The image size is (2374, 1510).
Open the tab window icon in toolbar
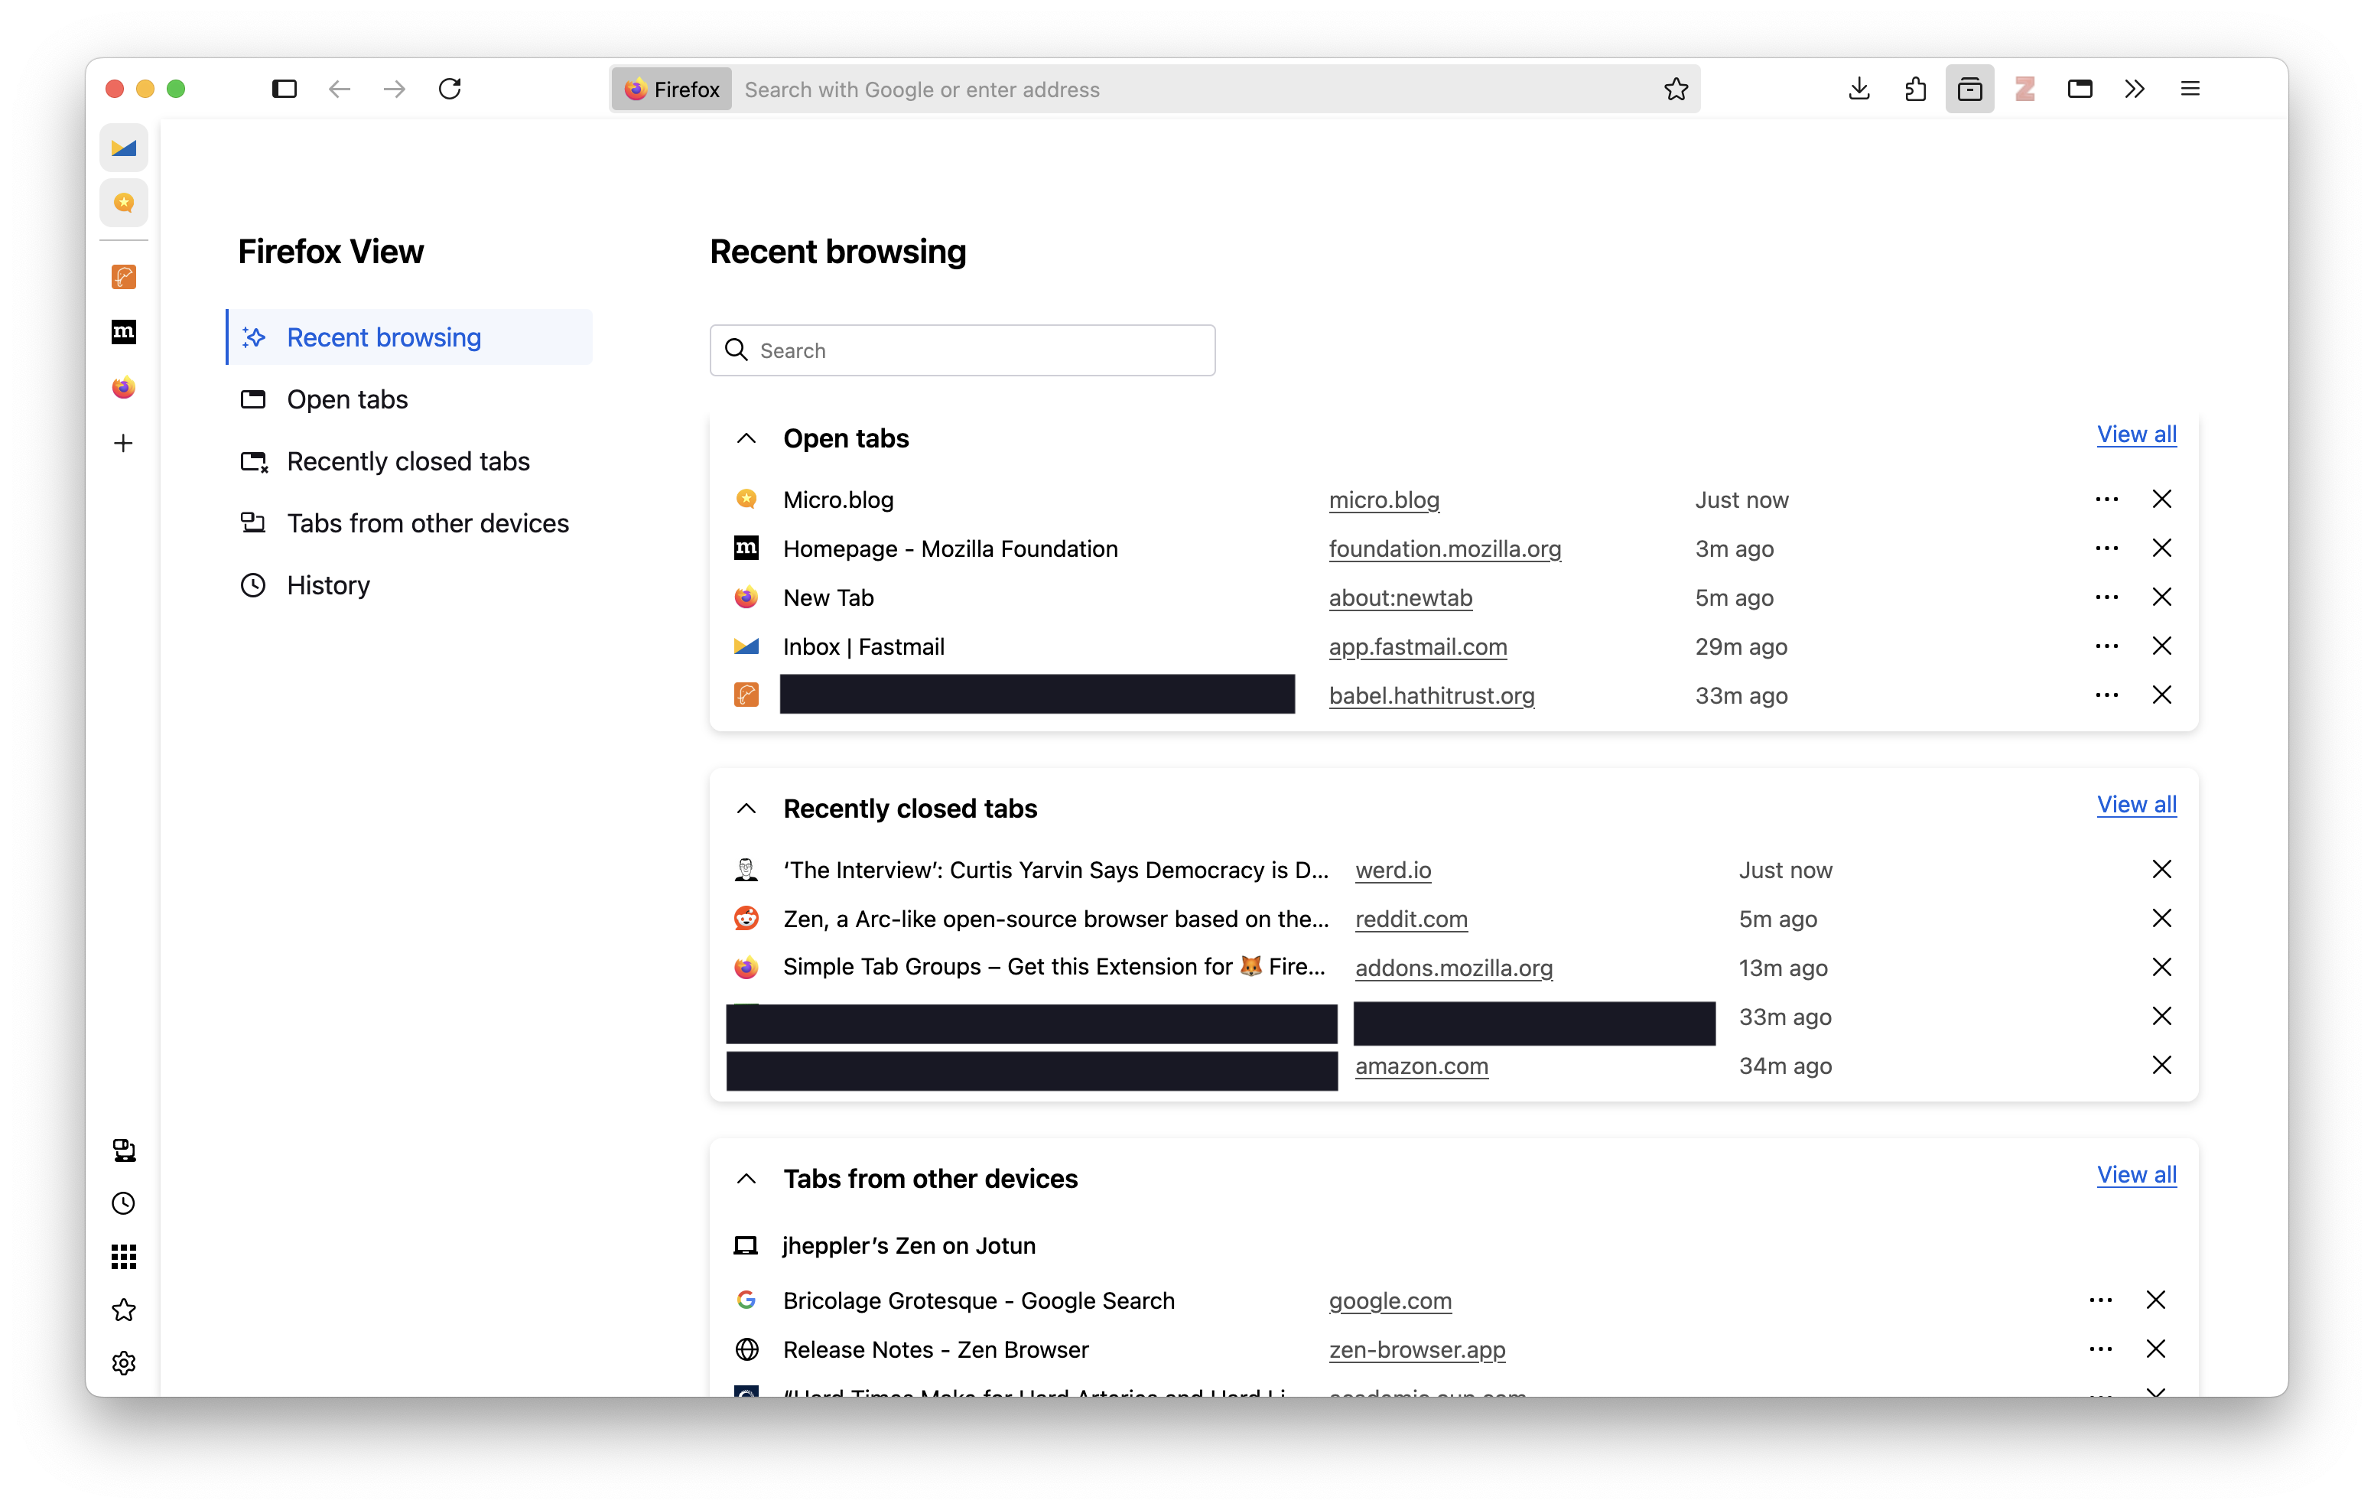tap(2080, 89)
